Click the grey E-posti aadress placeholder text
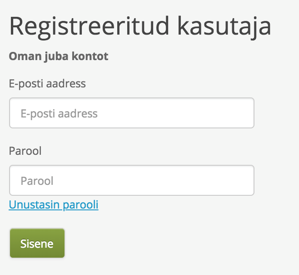This screenshot has height=275, width=299. pos(59,114)
